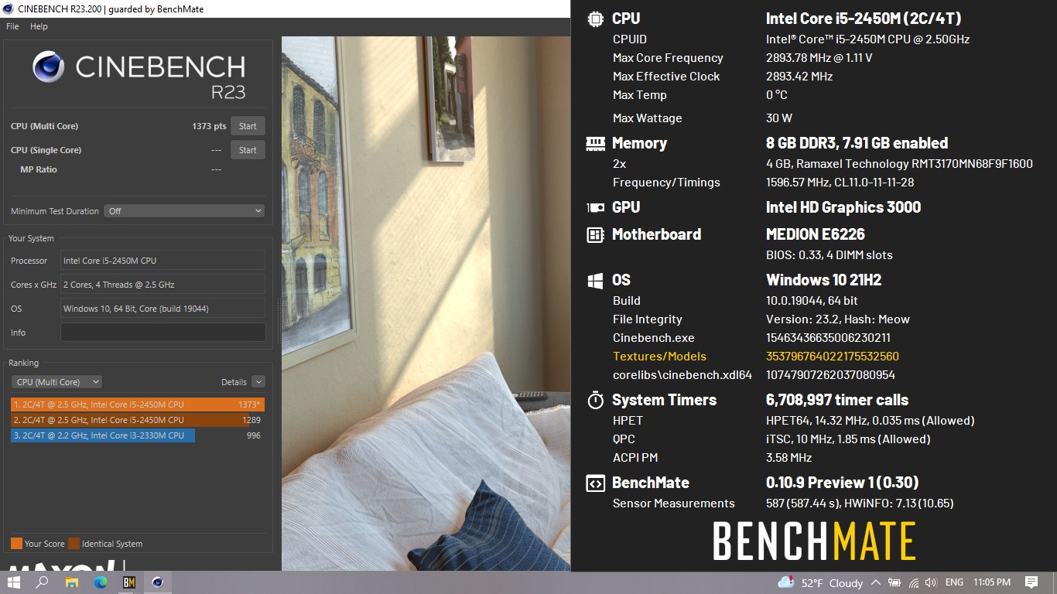Click the battery tray icon

click(894, 582)
